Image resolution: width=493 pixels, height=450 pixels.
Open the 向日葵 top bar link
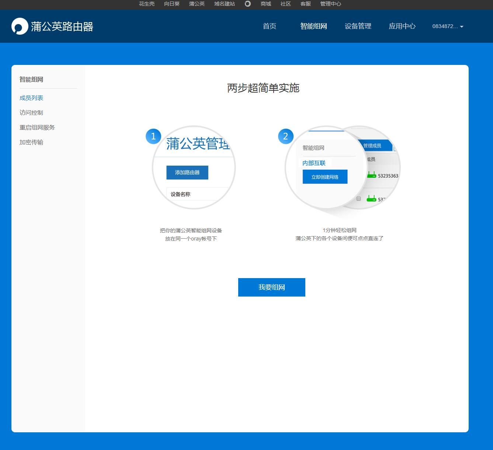click(171, 4)
